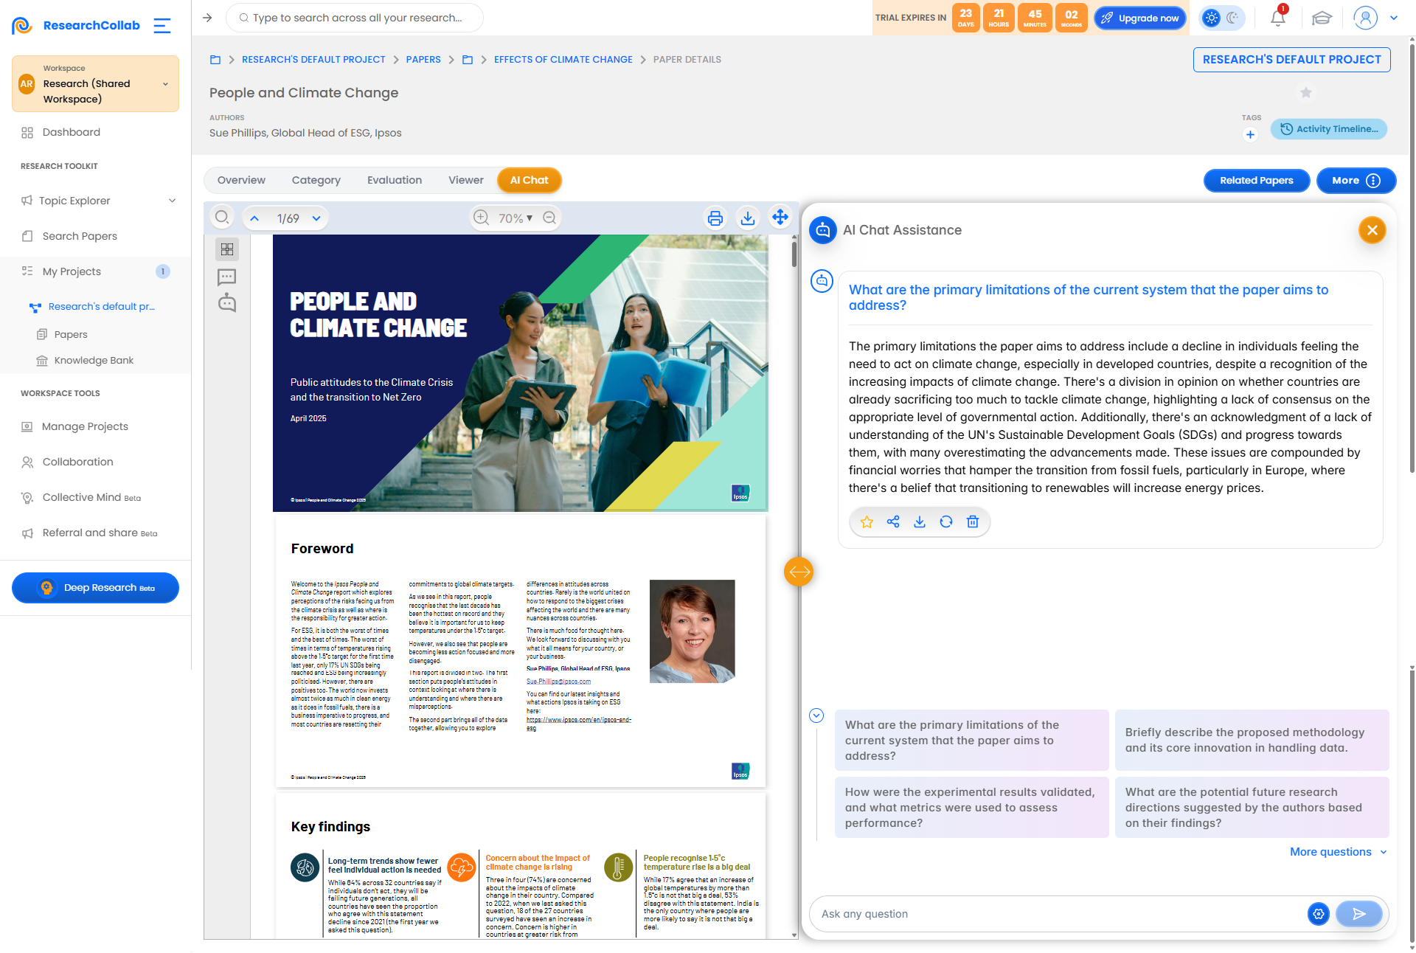
Task: Star the paper as favorite
Action: pyautogui.click(x=1306, y=93)
